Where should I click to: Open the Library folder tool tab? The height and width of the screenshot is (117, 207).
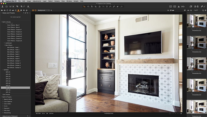[x=2, y=10]
